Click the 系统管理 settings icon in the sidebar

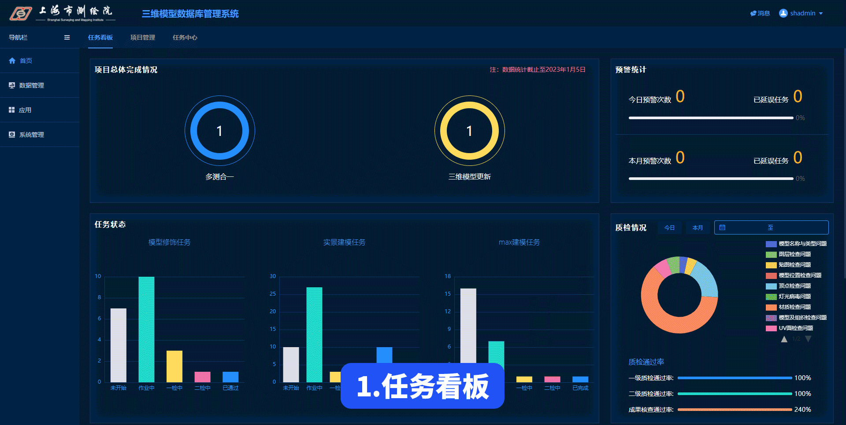pos(12,135)
